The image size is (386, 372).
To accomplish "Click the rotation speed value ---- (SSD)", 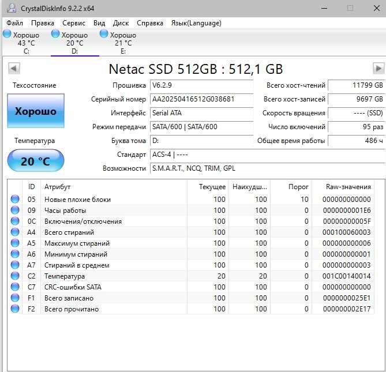I will [x=357, y=113].
